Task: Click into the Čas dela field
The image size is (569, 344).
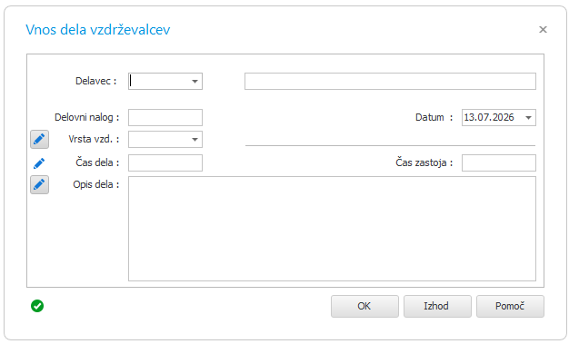Action: click(165, 162)
